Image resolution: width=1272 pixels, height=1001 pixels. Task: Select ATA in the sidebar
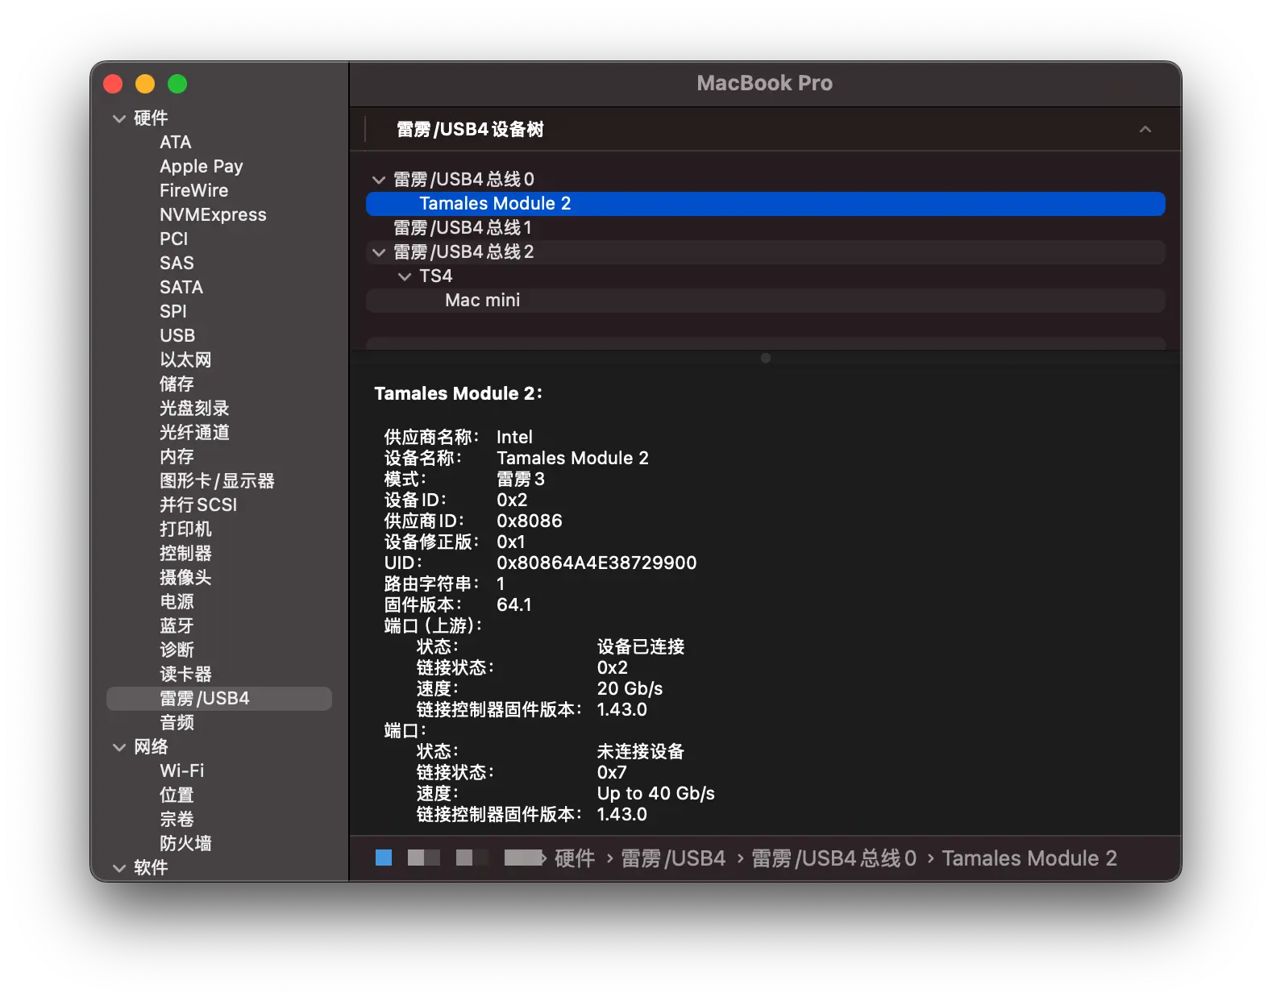click(x=175, y=143)
